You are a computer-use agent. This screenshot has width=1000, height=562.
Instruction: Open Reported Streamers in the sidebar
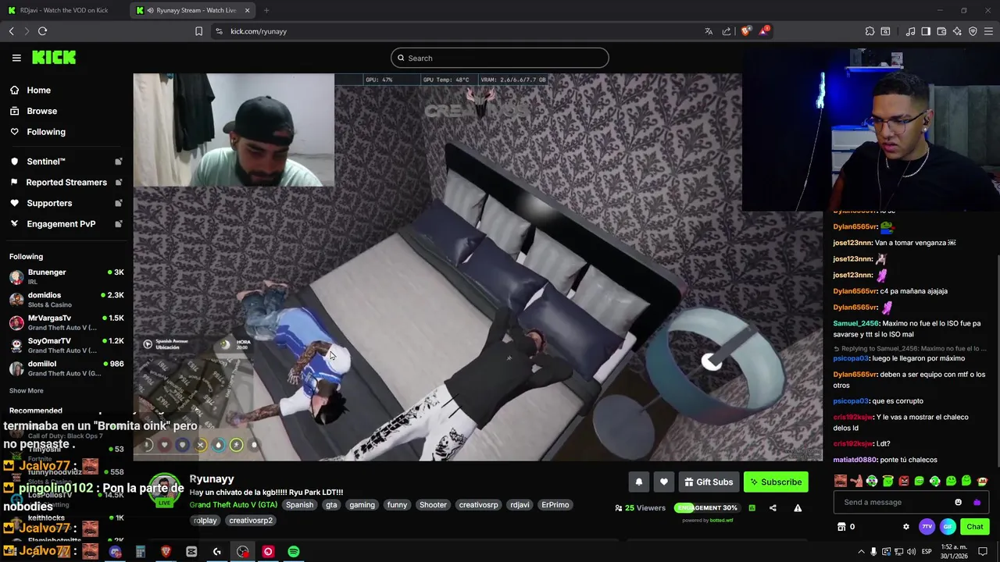click(x=66, y=183)
